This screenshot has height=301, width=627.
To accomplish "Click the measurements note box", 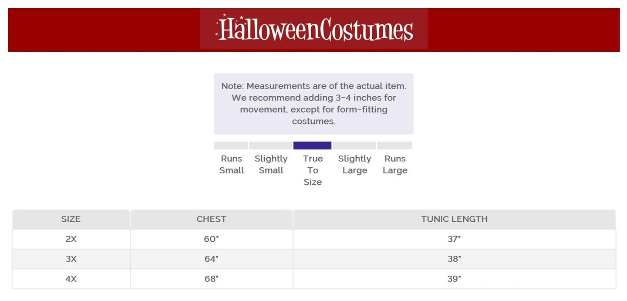I will (x=313, y=104).
